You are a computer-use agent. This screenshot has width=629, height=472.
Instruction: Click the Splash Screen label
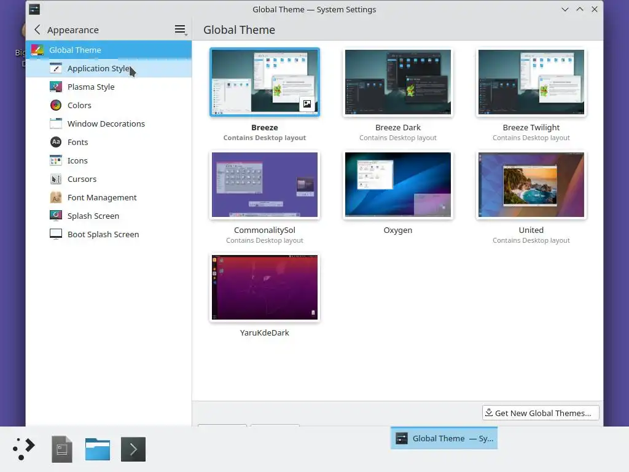coord(93,216)
